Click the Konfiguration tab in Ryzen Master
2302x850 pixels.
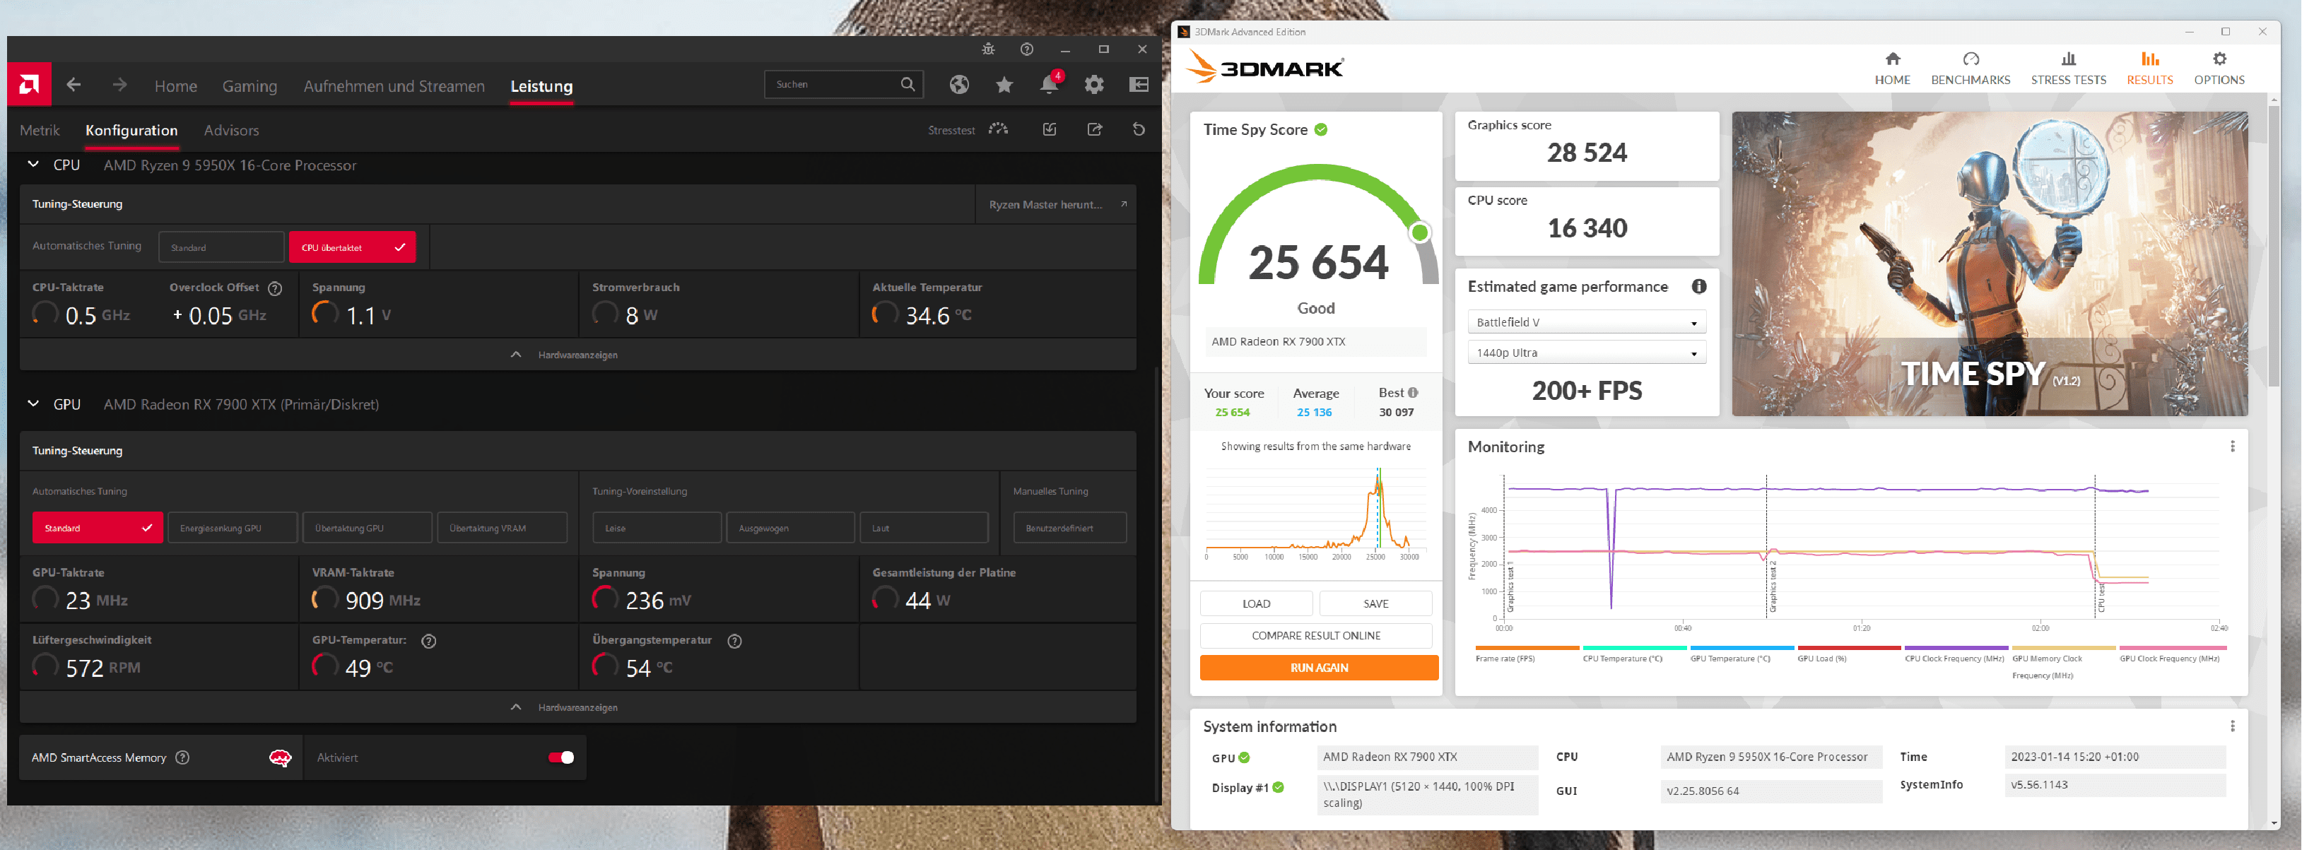tap(132, 129)
